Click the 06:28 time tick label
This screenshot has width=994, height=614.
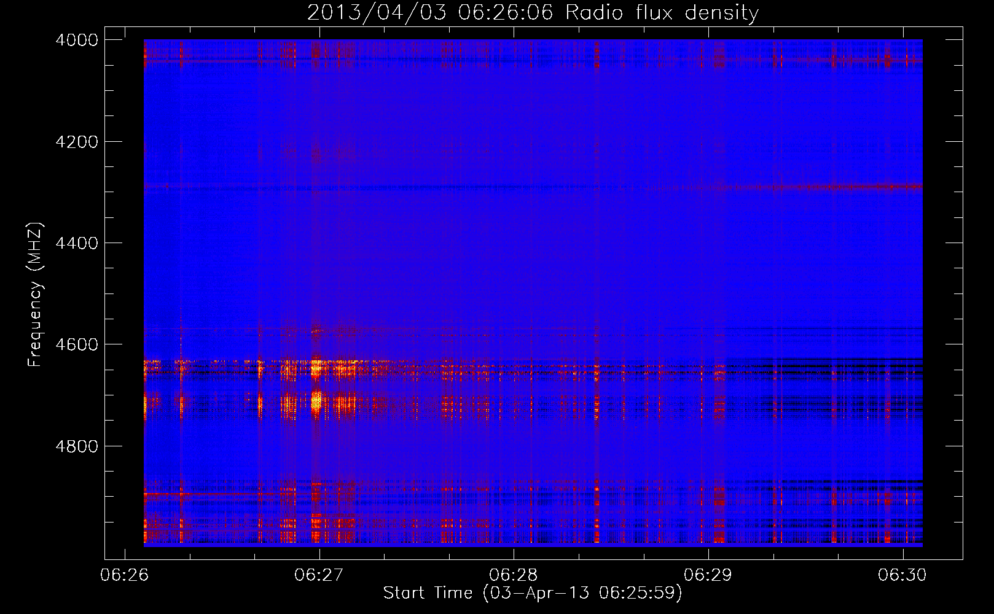point(514,575)
